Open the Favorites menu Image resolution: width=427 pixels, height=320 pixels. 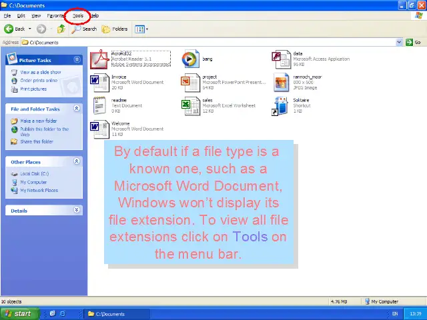tap(55, 15)
